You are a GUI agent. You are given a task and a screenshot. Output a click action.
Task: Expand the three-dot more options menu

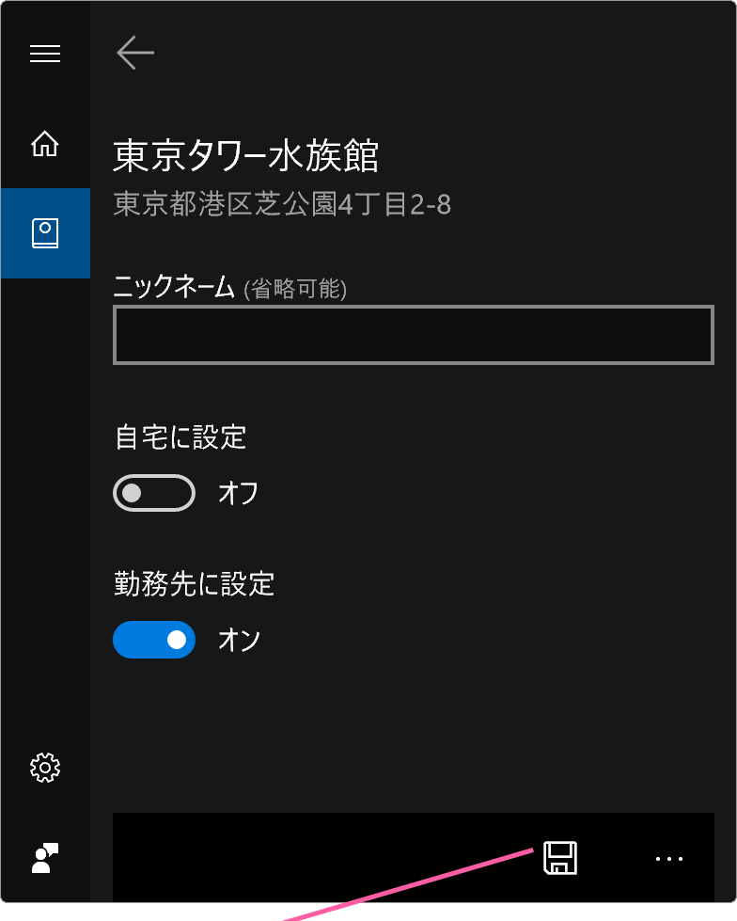(x=669, y=858)
